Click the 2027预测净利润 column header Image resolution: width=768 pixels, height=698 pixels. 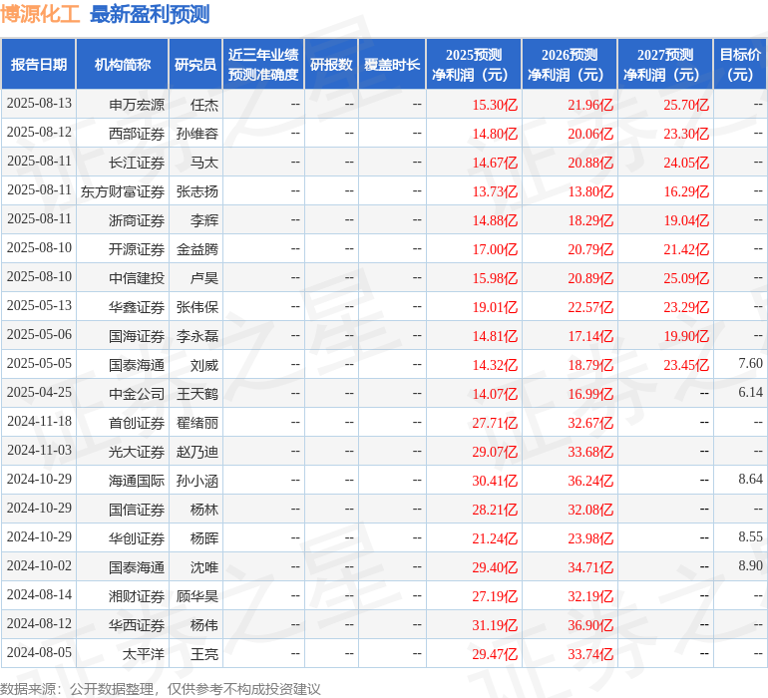[x=665, y=65]
